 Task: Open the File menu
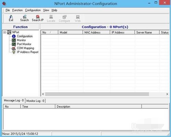(8, 10)
